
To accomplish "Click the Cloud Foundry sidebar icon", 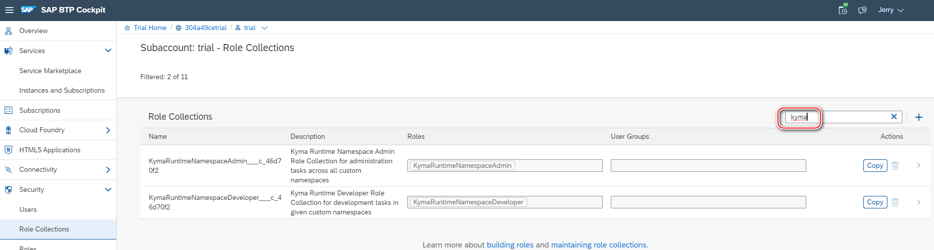I will point(9,130).
